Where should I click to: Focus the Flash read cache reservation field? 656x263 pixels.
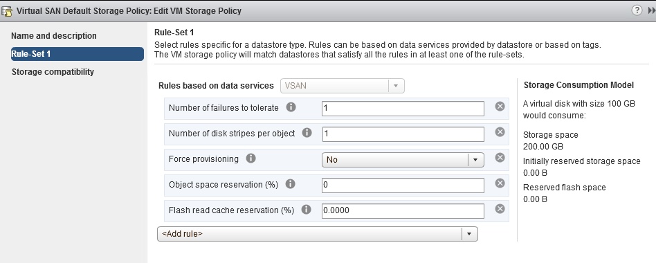pyautogui.click(x=403, y=211)
